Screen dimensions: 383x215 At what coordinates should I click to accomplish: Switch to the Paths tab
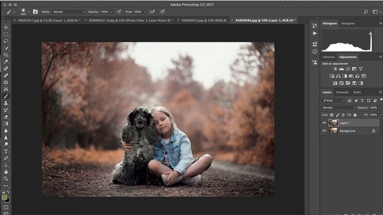357,92
